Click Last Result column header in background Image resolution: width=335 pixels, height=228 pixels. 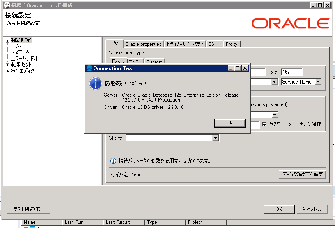(124, 222)
